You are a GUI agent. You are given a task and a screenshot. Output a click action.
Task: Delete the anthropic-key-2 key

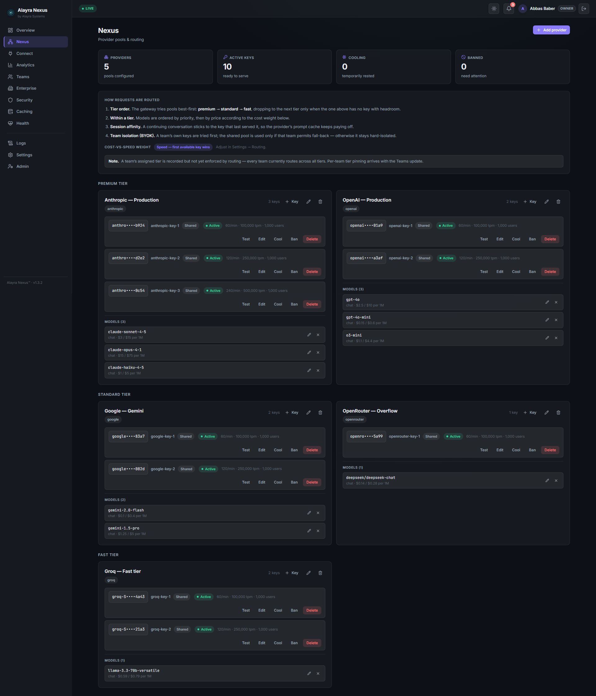[x=312, y=271]
